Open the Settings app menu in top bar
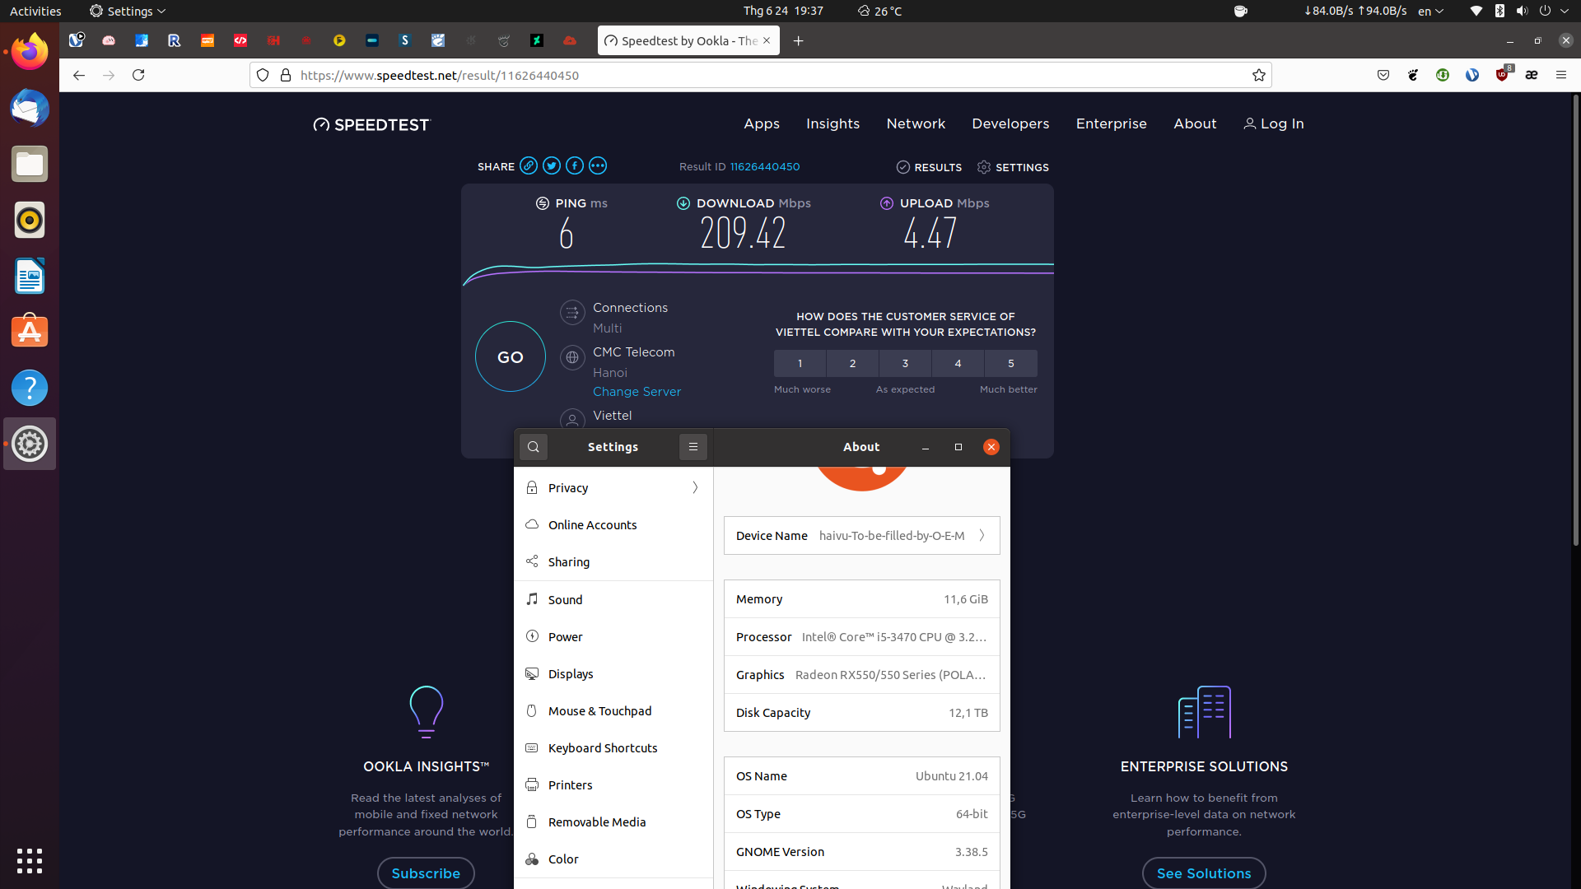 click(x=128, y=11)
